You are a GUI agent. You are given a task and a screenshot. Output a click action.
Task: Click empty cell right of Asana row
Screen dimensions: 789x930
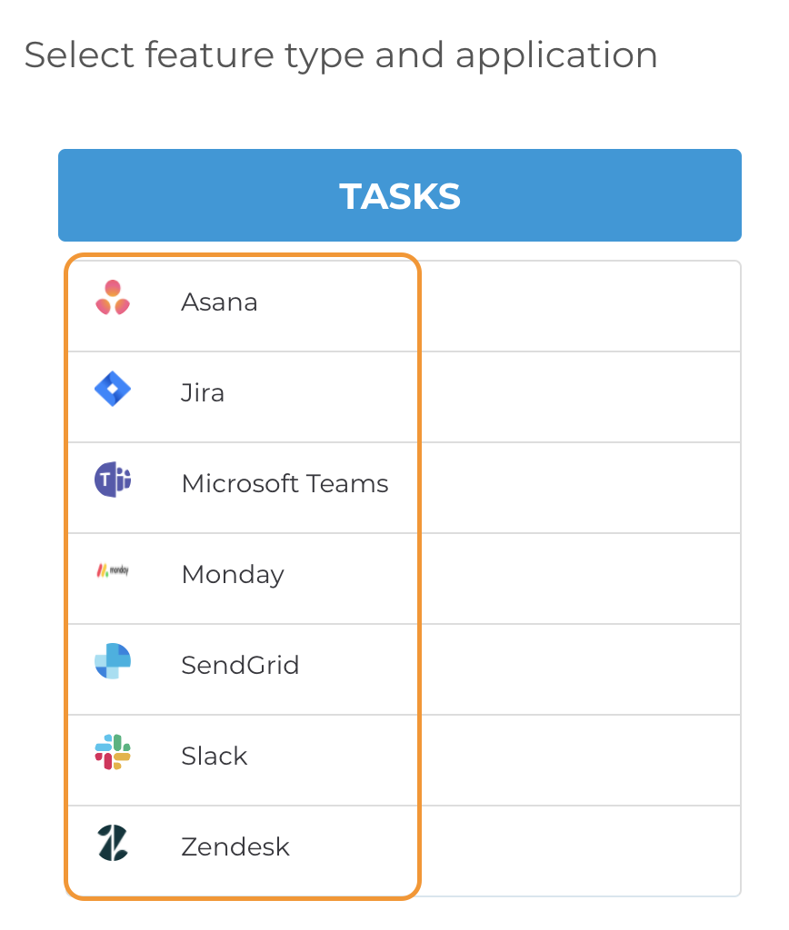pos(580,306)
